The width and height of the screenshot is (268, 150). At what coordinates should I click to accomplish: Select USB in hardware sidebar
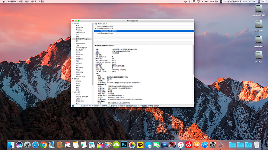[x=77, y=46]
